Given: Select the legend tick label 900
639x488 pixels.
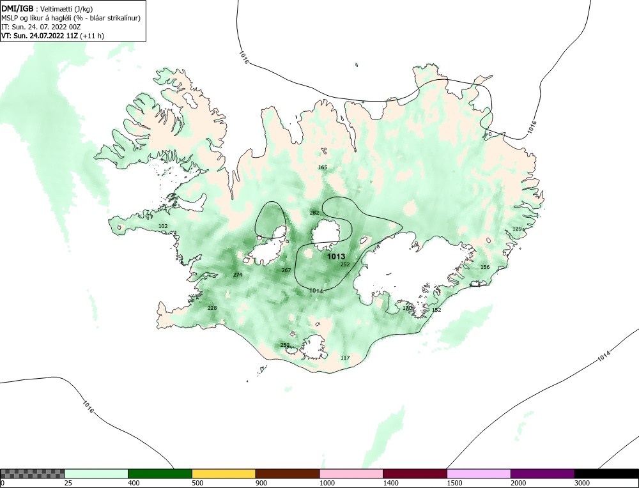Looking at the screenshot, I should click(261, 483).
